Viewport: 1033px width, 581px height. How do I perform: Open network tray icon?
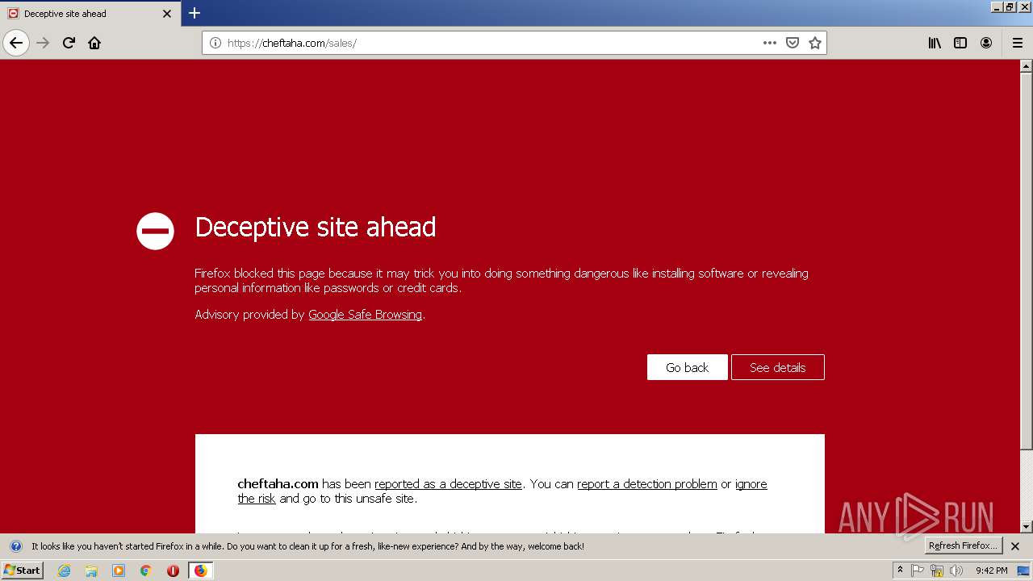(937, 571)
